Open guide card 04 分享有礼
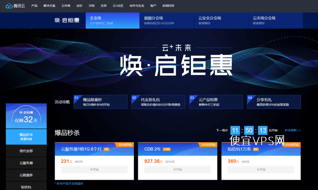The image size is (318, 190). click(x=274, y=102)
